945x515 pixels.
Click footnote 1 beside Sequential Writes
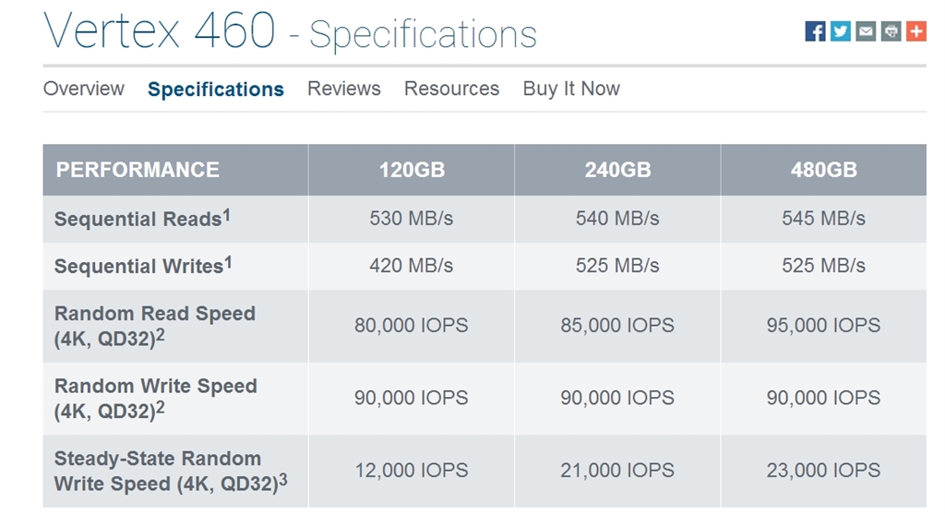coord(228,261)
